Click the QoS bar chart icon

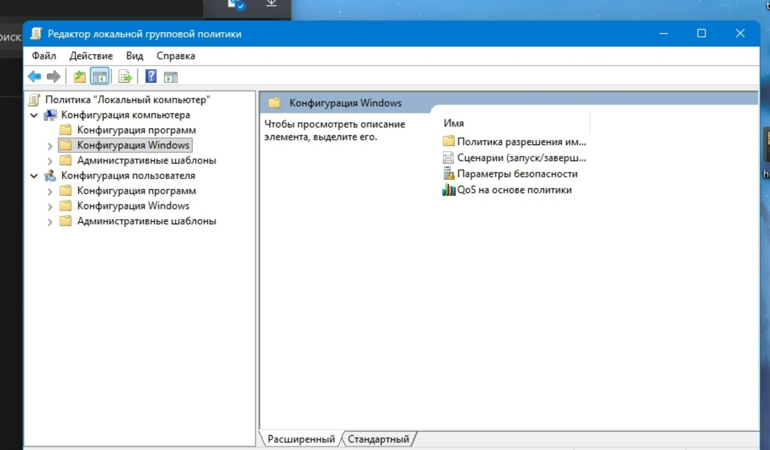449,190
